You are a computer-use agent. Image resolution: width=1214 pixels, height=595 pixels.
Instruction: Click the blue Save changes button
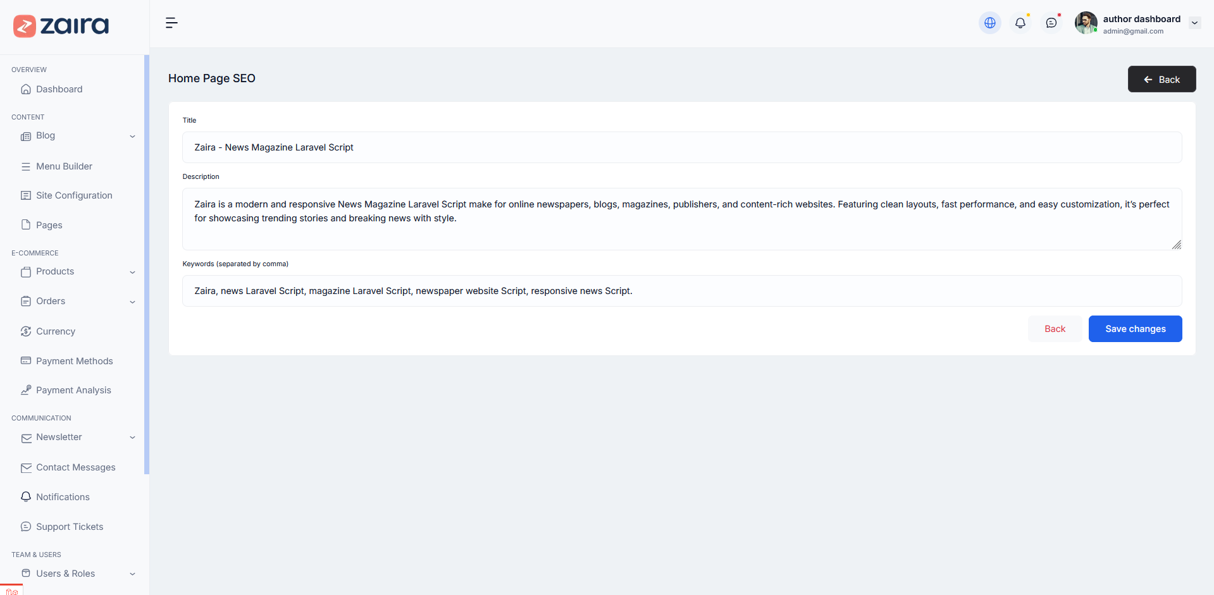point(1135,329)
